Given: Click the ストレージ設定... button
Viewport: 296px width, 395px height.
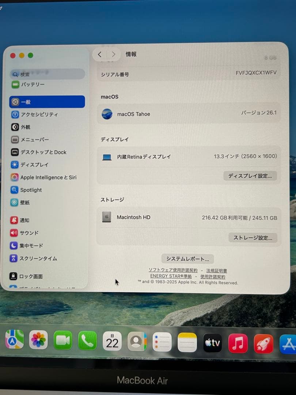Looking at the screenshot, I should point(253,238).
